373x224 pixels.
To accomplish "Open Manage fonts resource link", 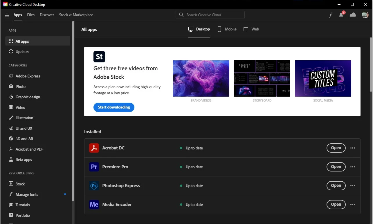I will point(38,194).
